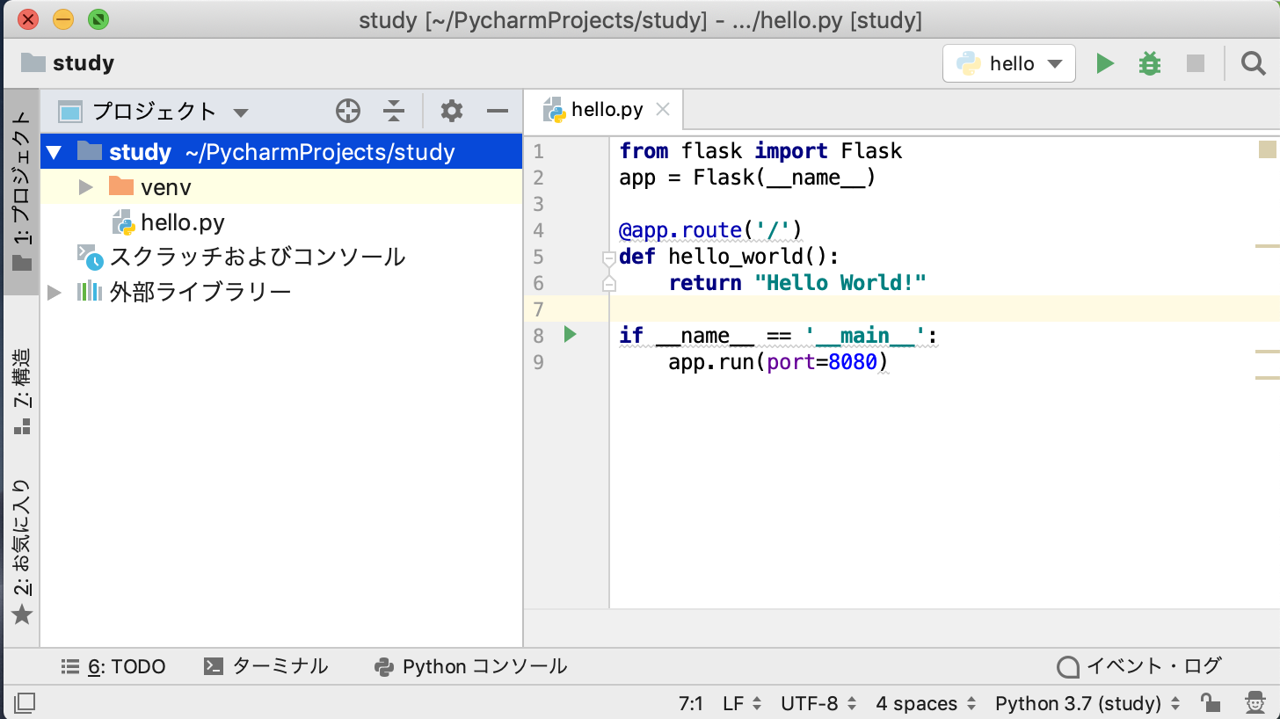Collapse all nodes in the project tree
This screenshot has height=719, width=1280.
click(x=393, y=111)
